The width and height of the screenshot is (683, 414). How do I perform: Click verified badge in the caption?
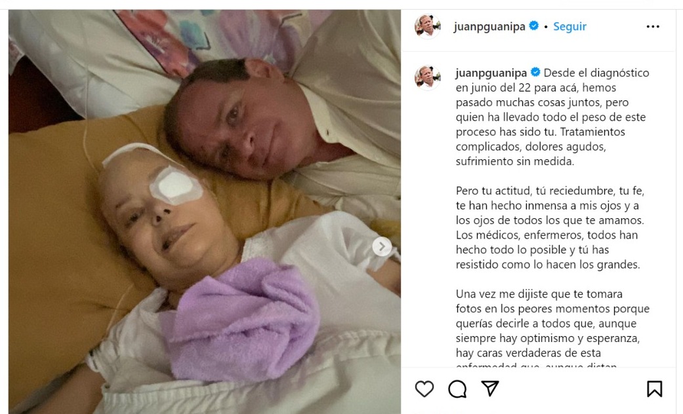[535, 72]
